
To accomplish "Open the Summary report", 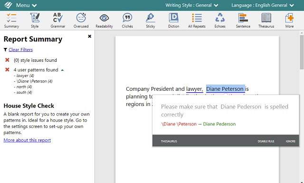I will (11, 20).
